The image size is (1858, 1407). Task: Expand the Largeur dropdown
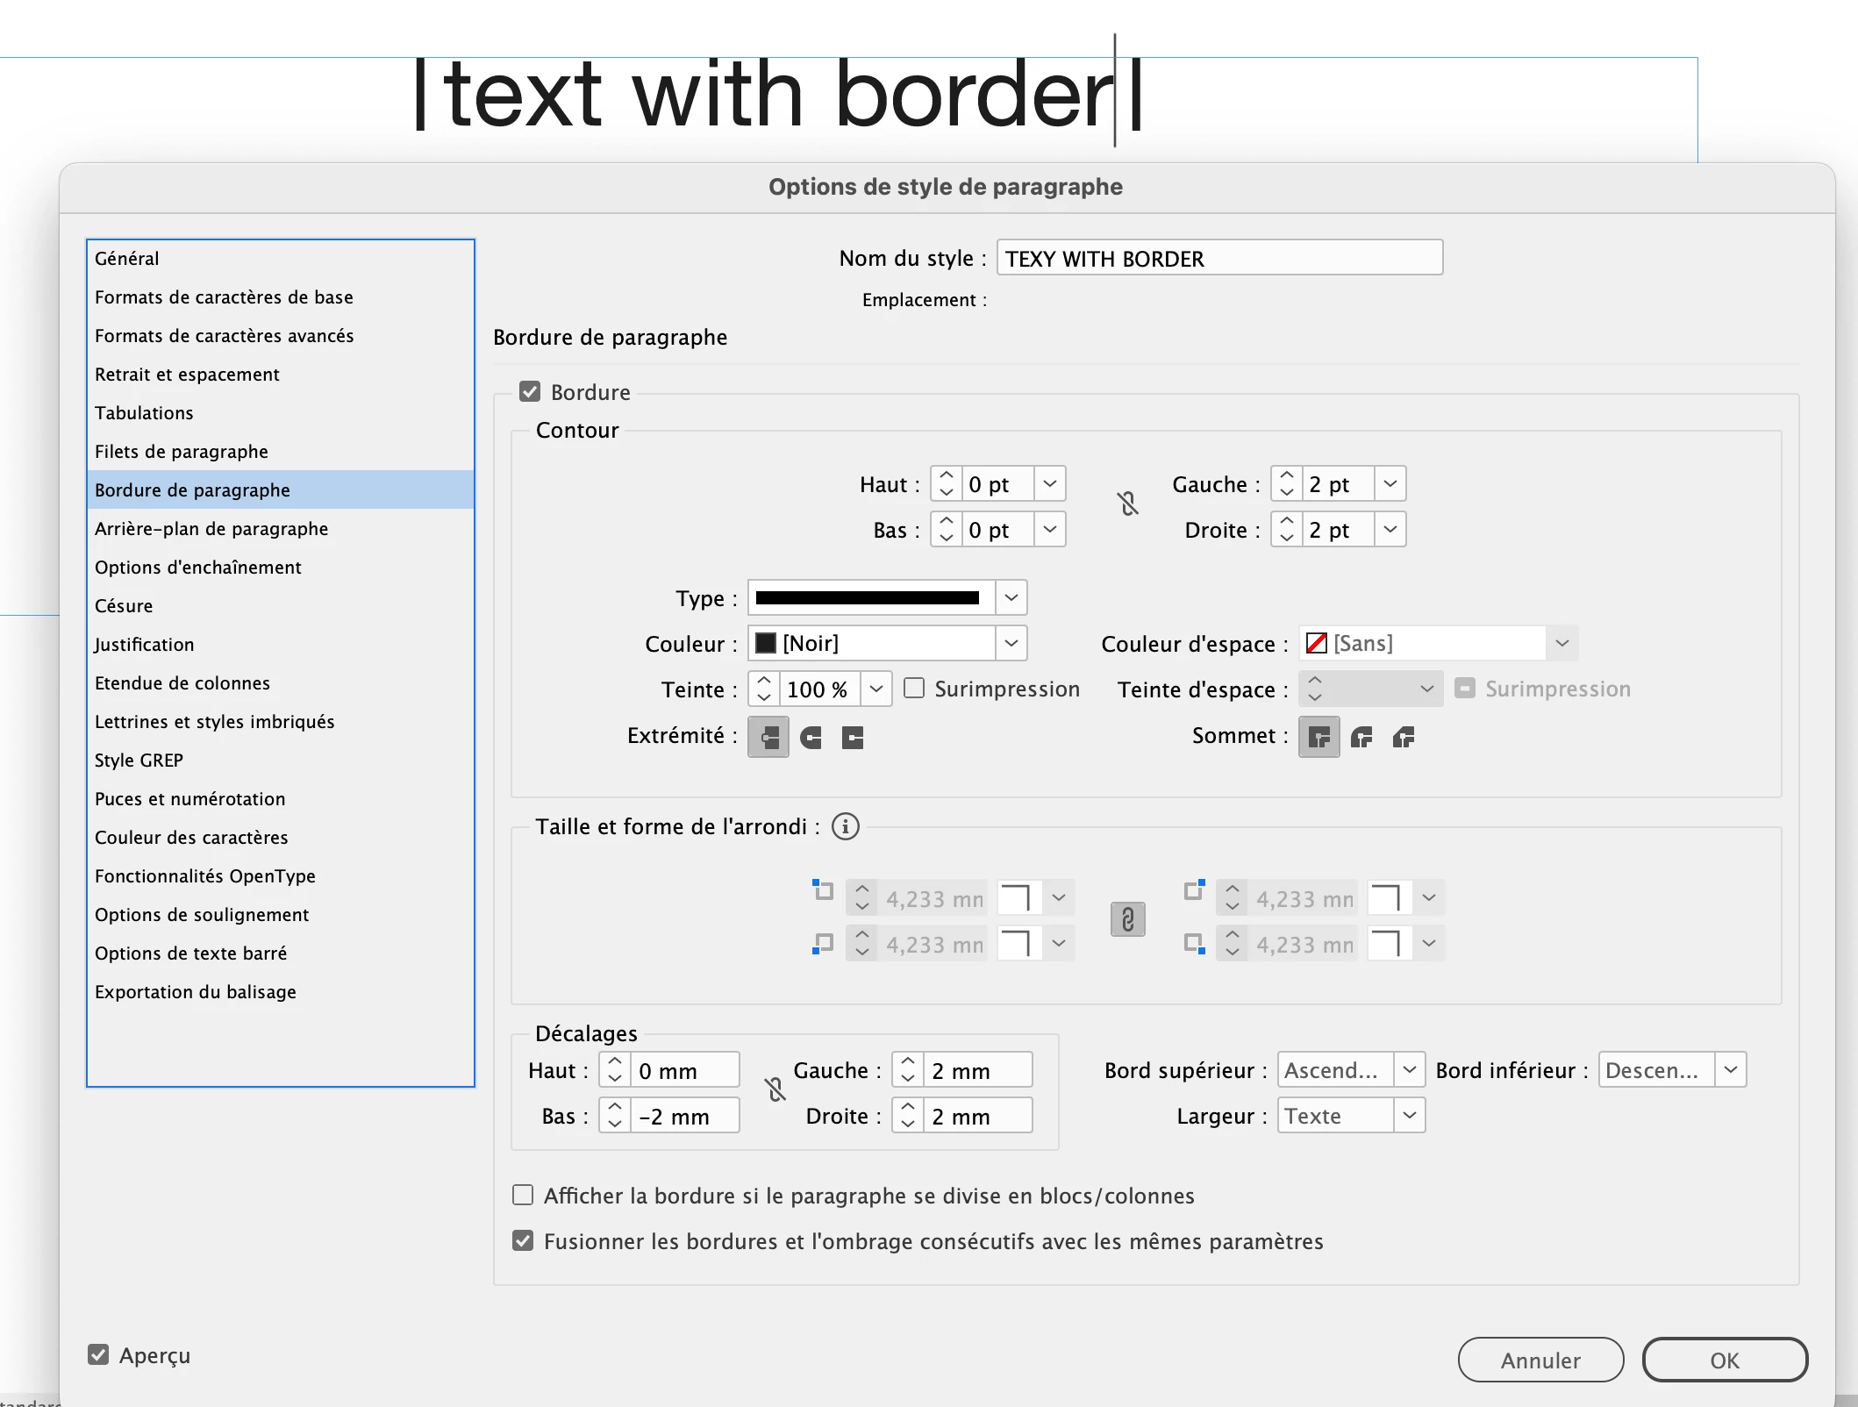1409,1116
